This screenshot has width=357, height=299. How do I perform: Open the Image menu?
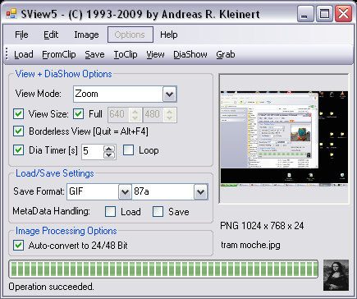pyautogui.click(x=86, y=34)
